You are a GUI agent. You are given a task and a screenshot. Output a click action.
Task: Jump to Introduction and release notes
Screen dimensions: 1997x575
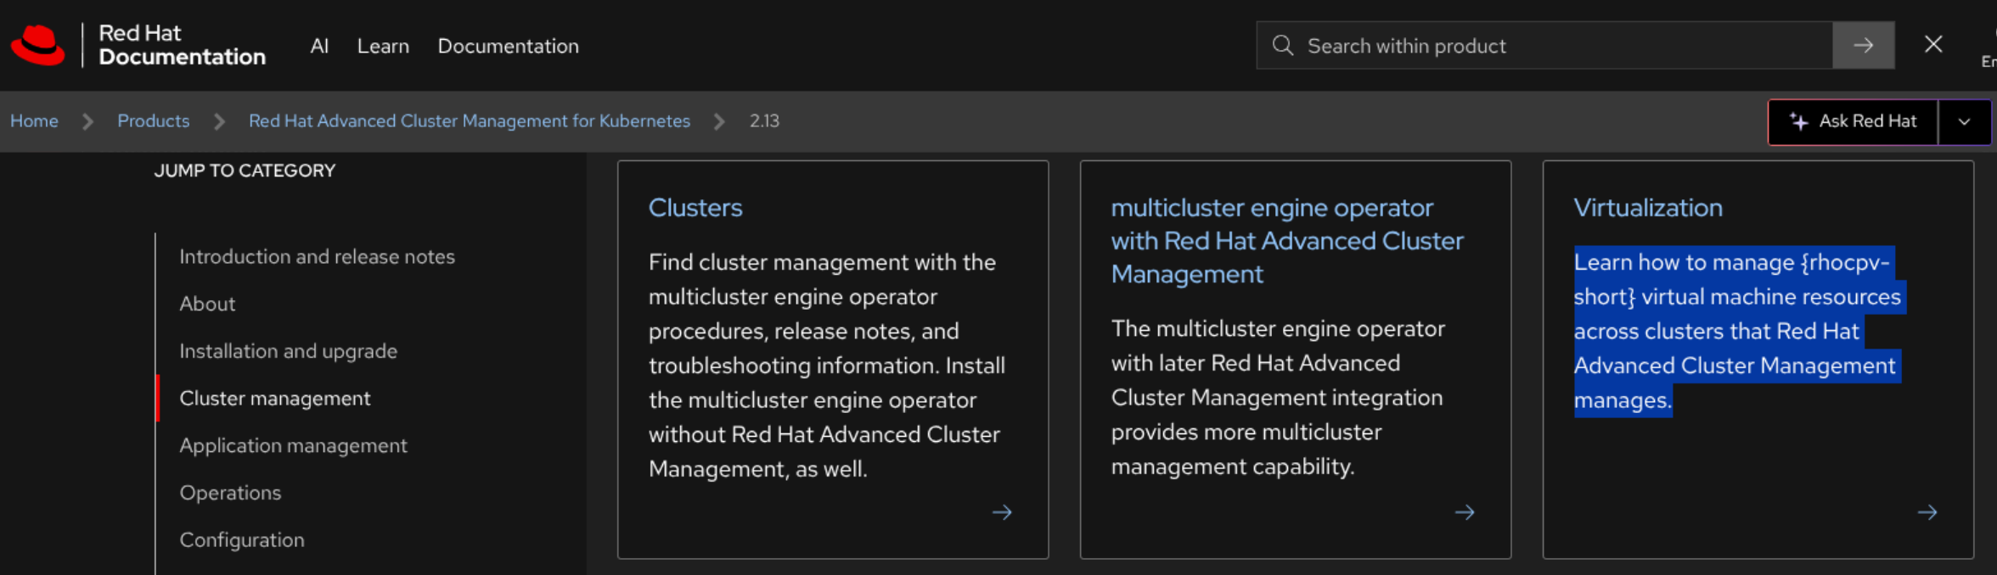[317, 256]
